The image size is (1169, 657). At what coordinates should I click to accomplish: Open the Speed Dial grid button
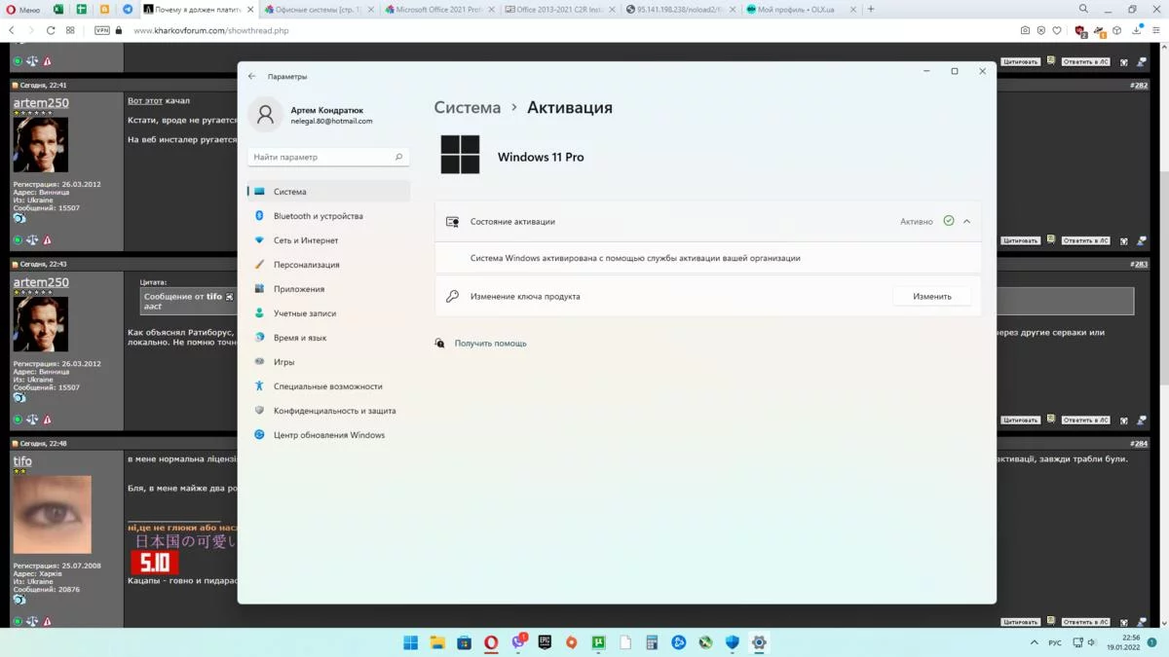point(70,30)
